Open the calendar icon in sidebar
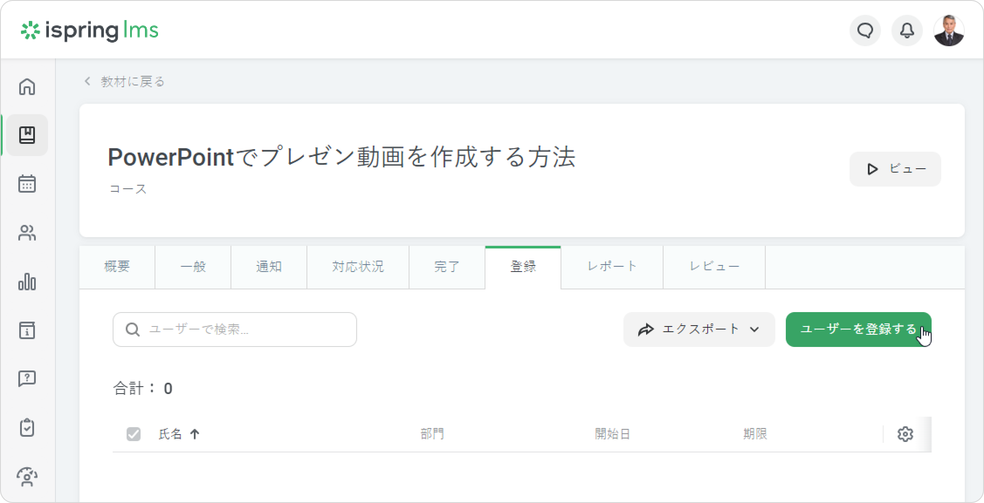 [x=27, y=184]
